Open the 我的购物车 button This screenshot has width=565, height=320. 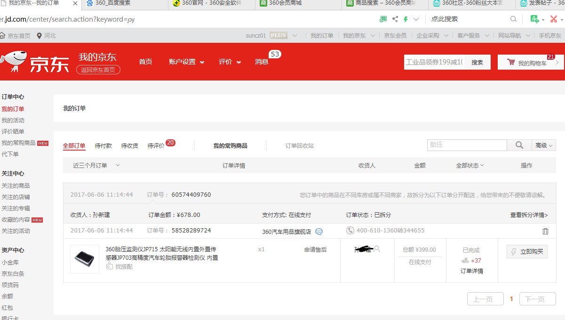pos(531,62)
